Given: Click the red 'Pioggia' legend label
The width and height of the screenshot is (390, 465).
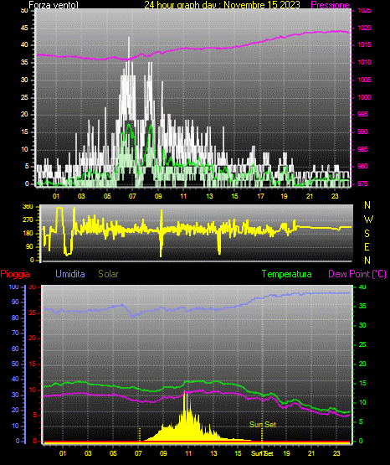Looking at the screenshot, I should click(x=15, y=274).
